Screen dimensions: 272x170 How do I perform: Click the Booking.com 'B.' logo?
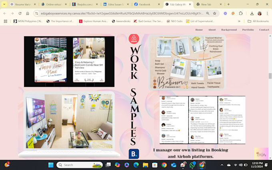click(134, 154)
